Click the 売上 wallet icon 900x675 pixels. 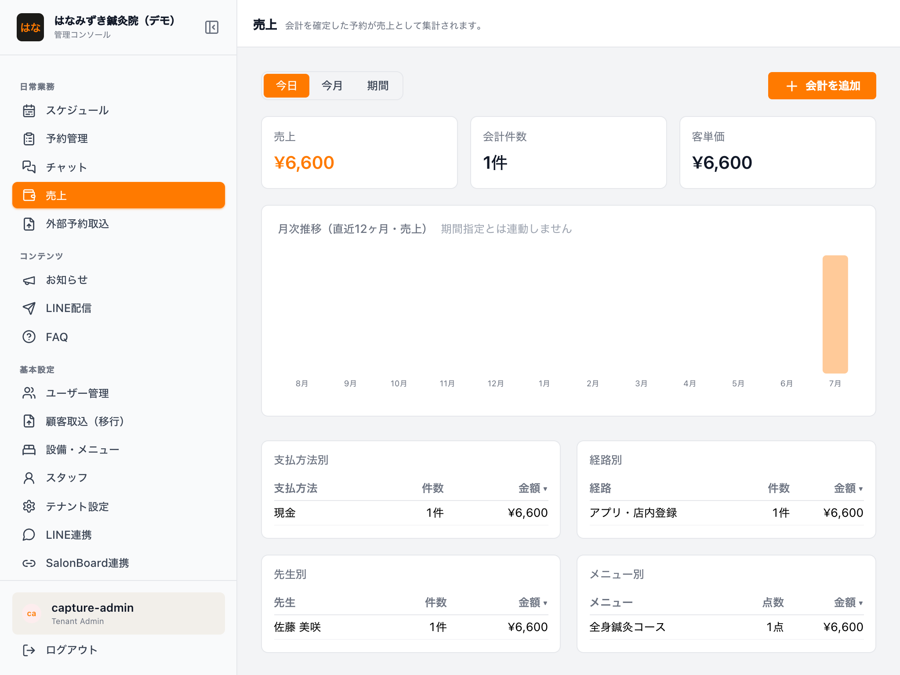tap(29, 195)
